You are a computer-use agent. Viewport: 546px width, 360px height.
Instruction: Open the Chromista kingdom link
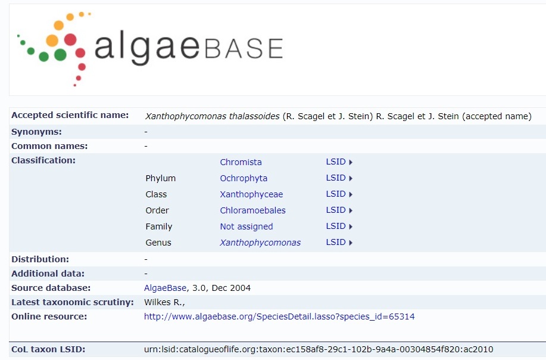(241, 162)
